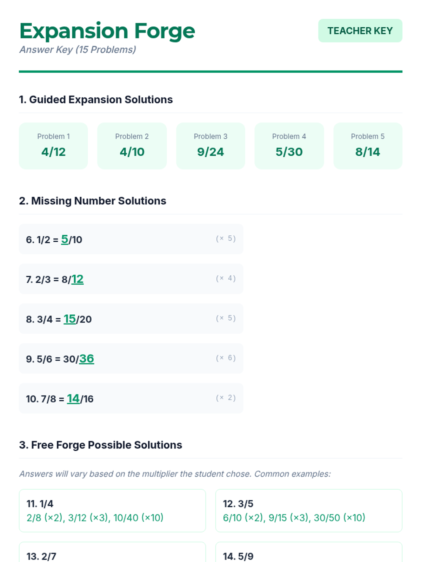
Task: Select the Problem 4 answer card 5/30
Action: point(289,146)
